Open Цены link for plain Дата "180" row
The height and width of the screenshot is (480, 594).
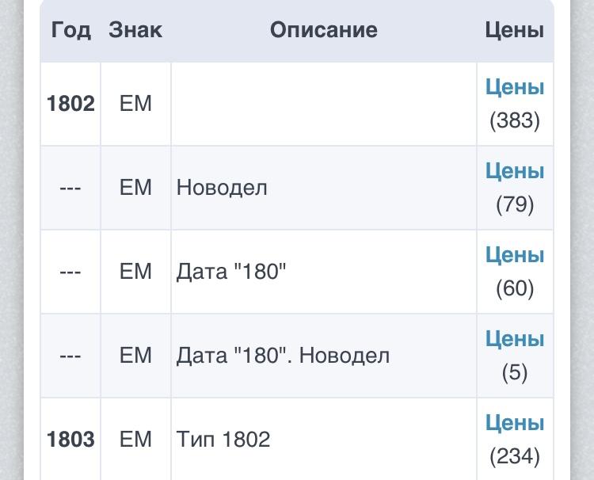(515, 255)
